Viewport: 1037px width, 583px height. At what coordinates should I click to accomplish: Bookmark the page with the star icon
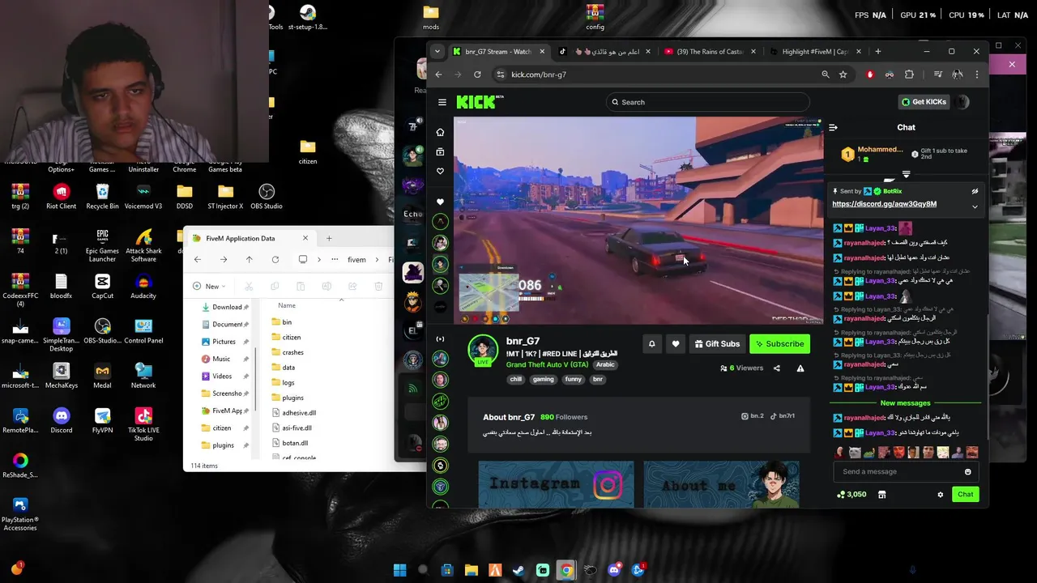[843, 74]
